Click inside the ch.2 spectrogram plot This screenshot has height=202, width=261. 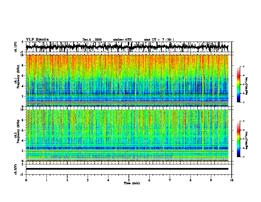[127, 135]
